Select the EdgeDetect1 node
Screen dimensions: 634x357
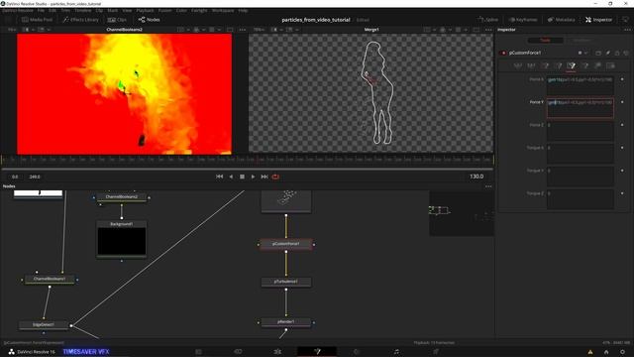click(x=44, y=324)
